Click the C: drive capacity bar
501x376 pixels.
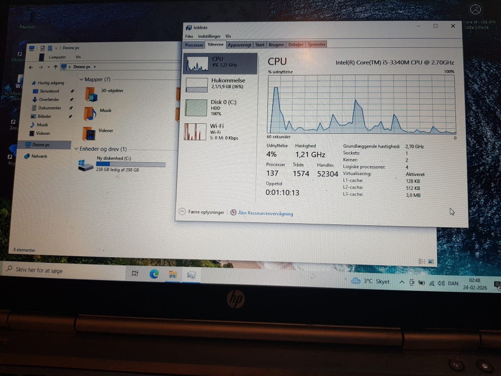(x=130, y=164)
